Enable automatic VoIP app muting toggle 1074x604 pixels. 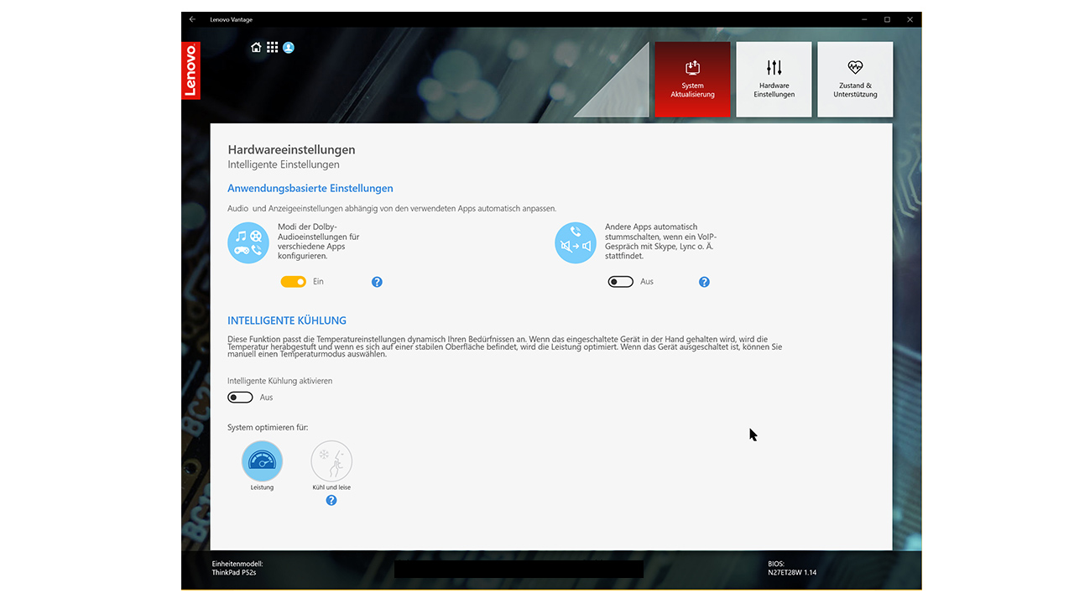pos(621,282)
